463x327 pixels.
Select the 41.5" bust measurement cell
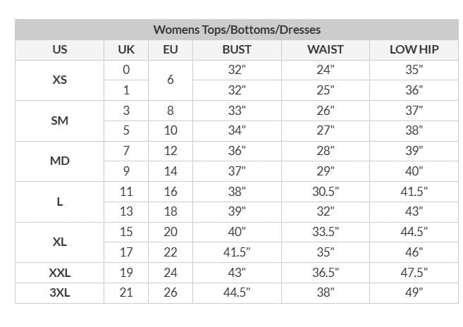(237, 252)
